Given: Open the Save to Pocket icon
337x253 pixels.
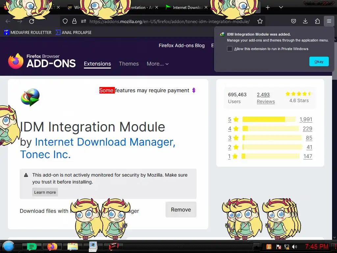Looking at the screenshot, I should [293, 21].
